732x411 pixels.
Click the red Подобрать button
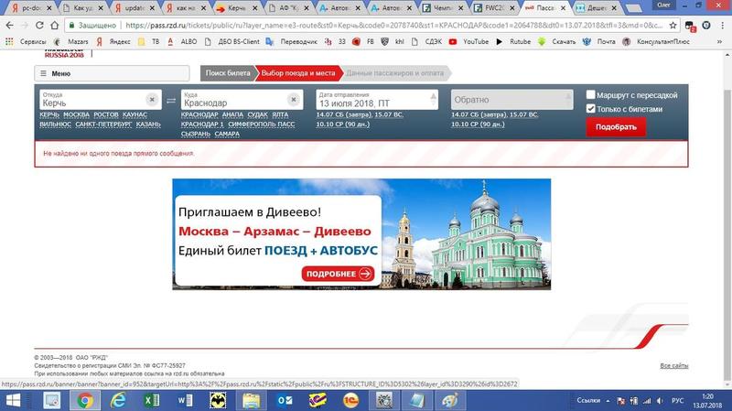[616, 127]
